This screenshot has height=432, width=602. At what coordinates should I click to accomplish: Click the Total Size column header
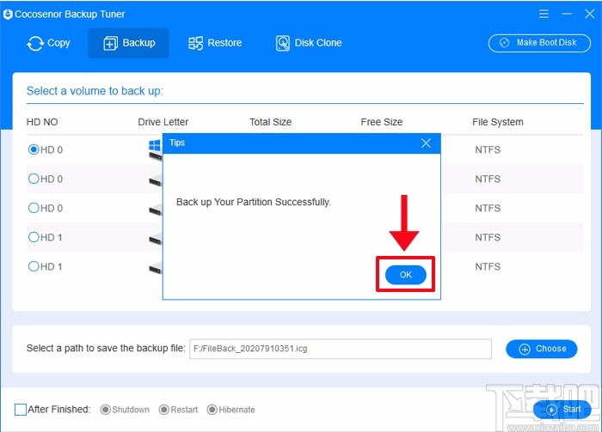pyautogui.click(x=271, y=122)
